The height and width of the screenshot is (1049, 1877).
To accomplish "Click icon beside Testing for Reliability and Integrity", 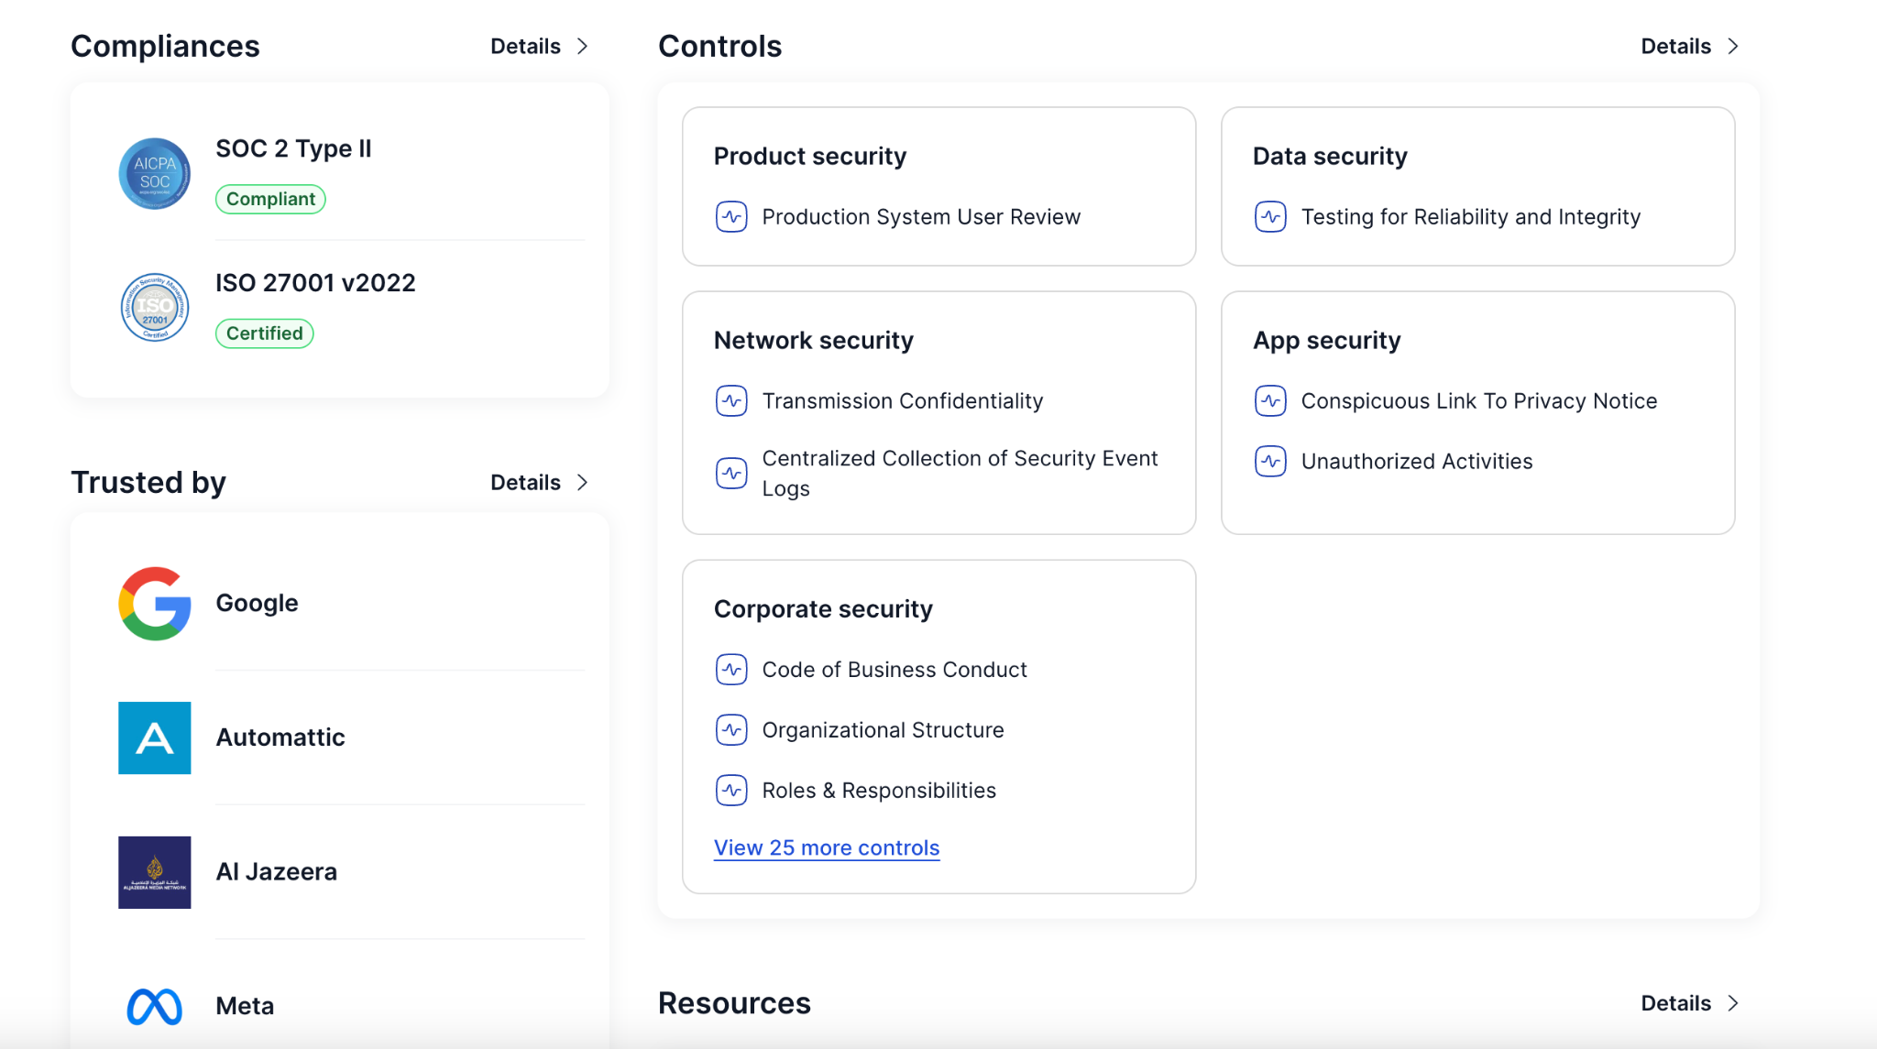I will (1270, 217).
